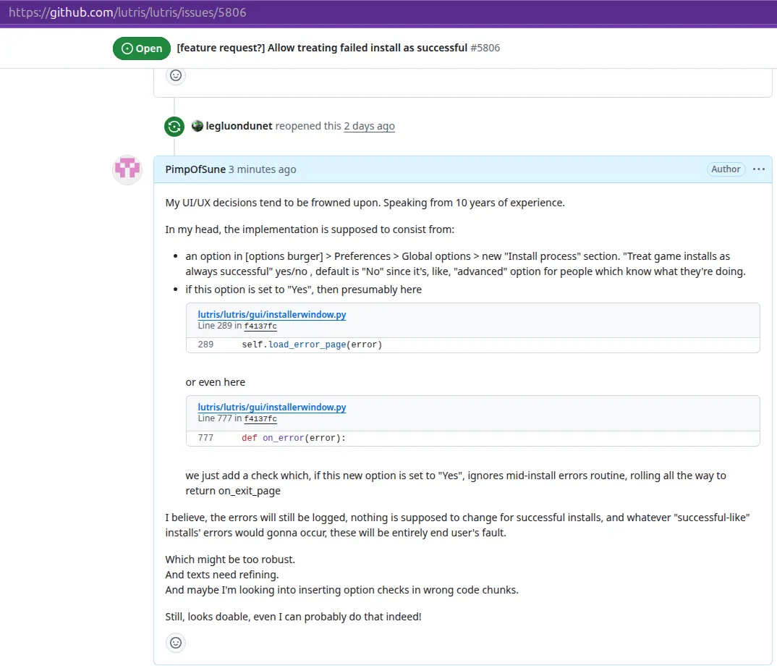Click line number 777 in code snippet
The image size is (777, 671).
pyautogui.click(x=205, y=438)
